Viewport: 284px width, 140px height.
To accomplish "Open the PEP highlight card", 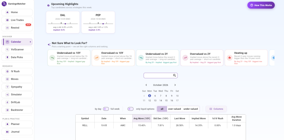I will tap(98, 22).
